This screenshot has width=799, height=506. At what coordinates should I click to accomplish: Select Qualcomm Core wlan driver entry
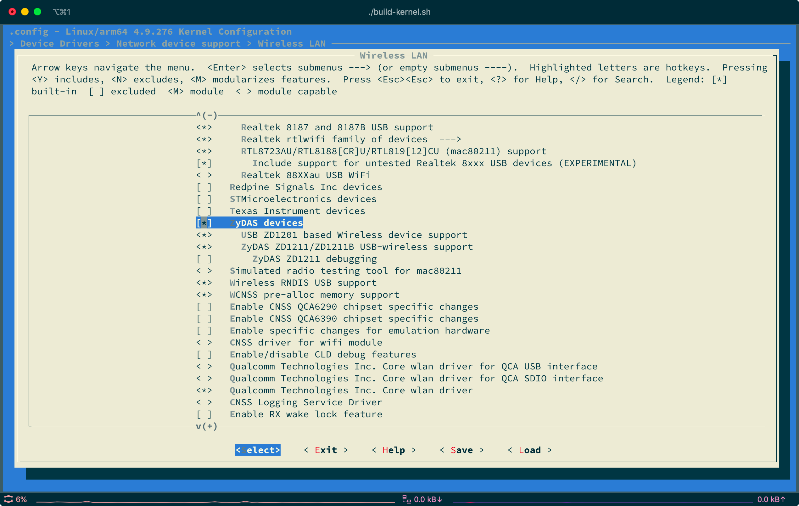[x=351, y=390]
